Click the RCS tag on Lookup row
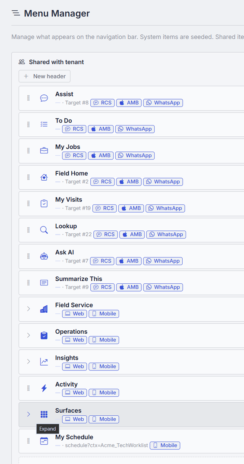Image resolution: width=244 pixels, height=464 pixels. 106,235
